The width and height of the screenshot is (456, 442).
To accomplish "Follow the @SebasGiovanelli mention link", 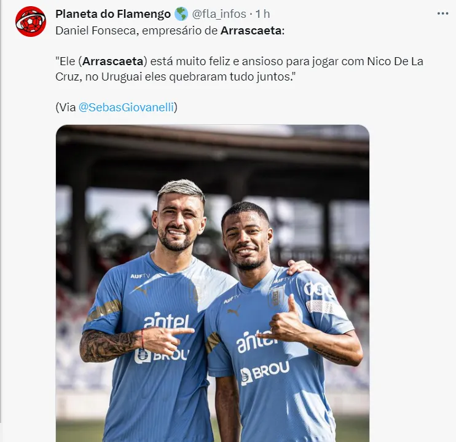I will tap(126, 107).
